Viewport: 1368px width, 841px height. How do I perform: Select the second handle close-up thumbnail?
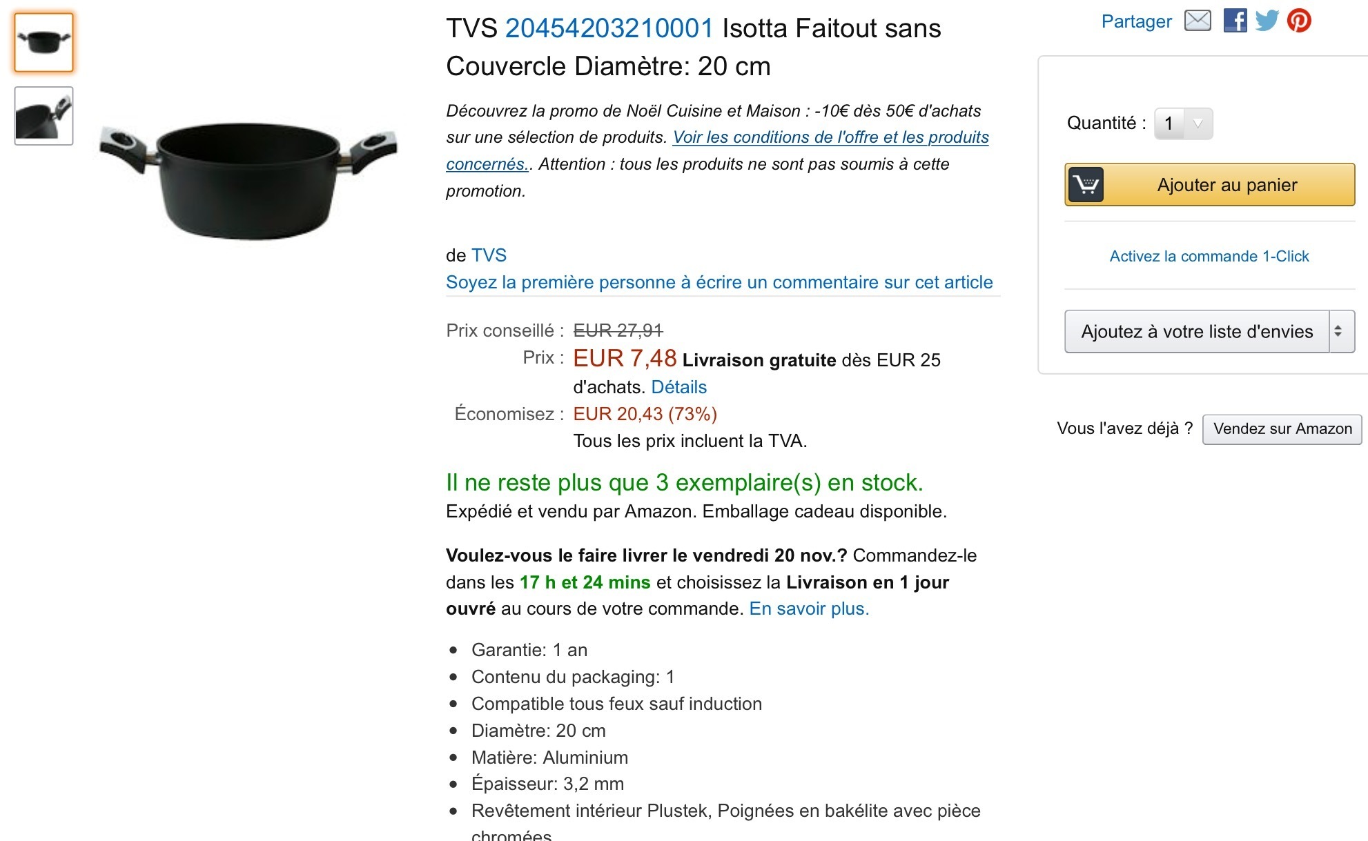click(43, 116)
